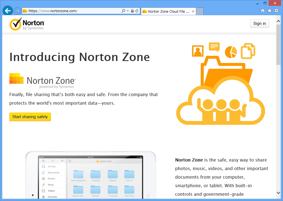Click the back navigation arrow
This screenshot has height=201, width=283.
(7, 10)
